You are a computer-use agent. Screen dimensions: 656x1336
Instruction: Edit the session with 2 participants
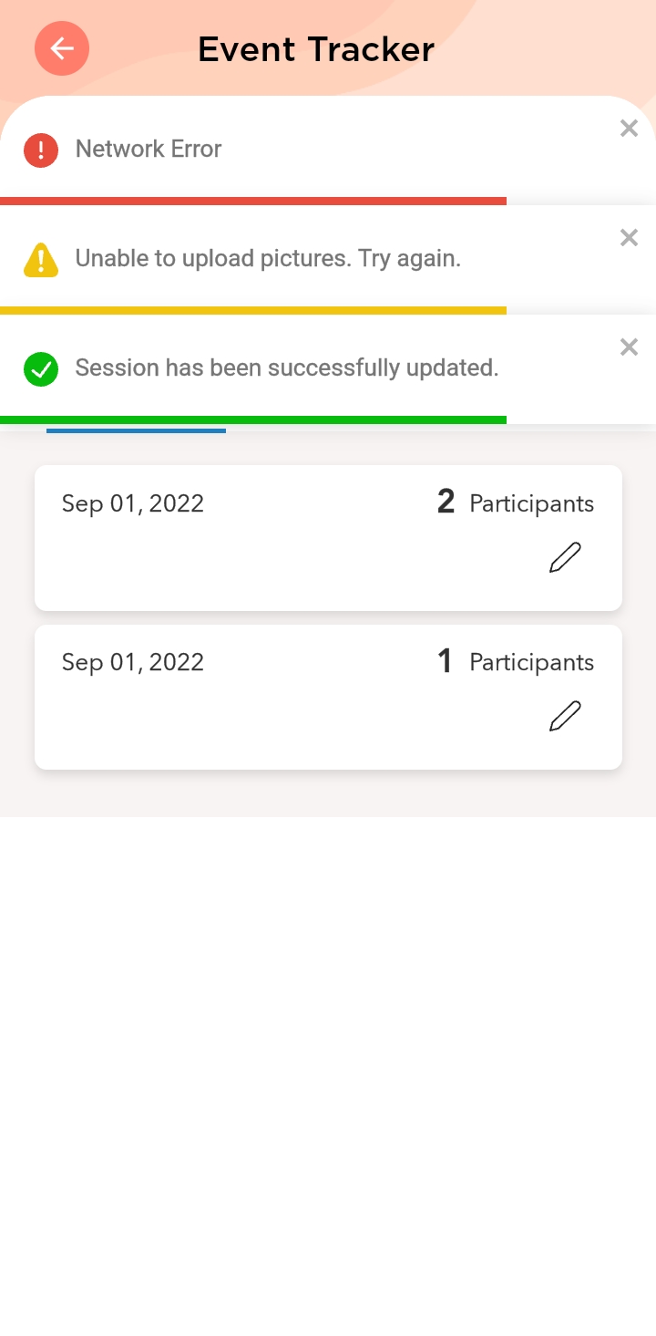click(565, 557)
